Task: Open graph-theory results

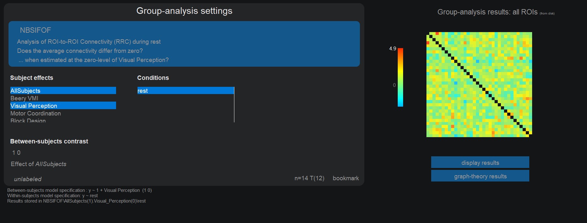Action: tap(480, 176)
